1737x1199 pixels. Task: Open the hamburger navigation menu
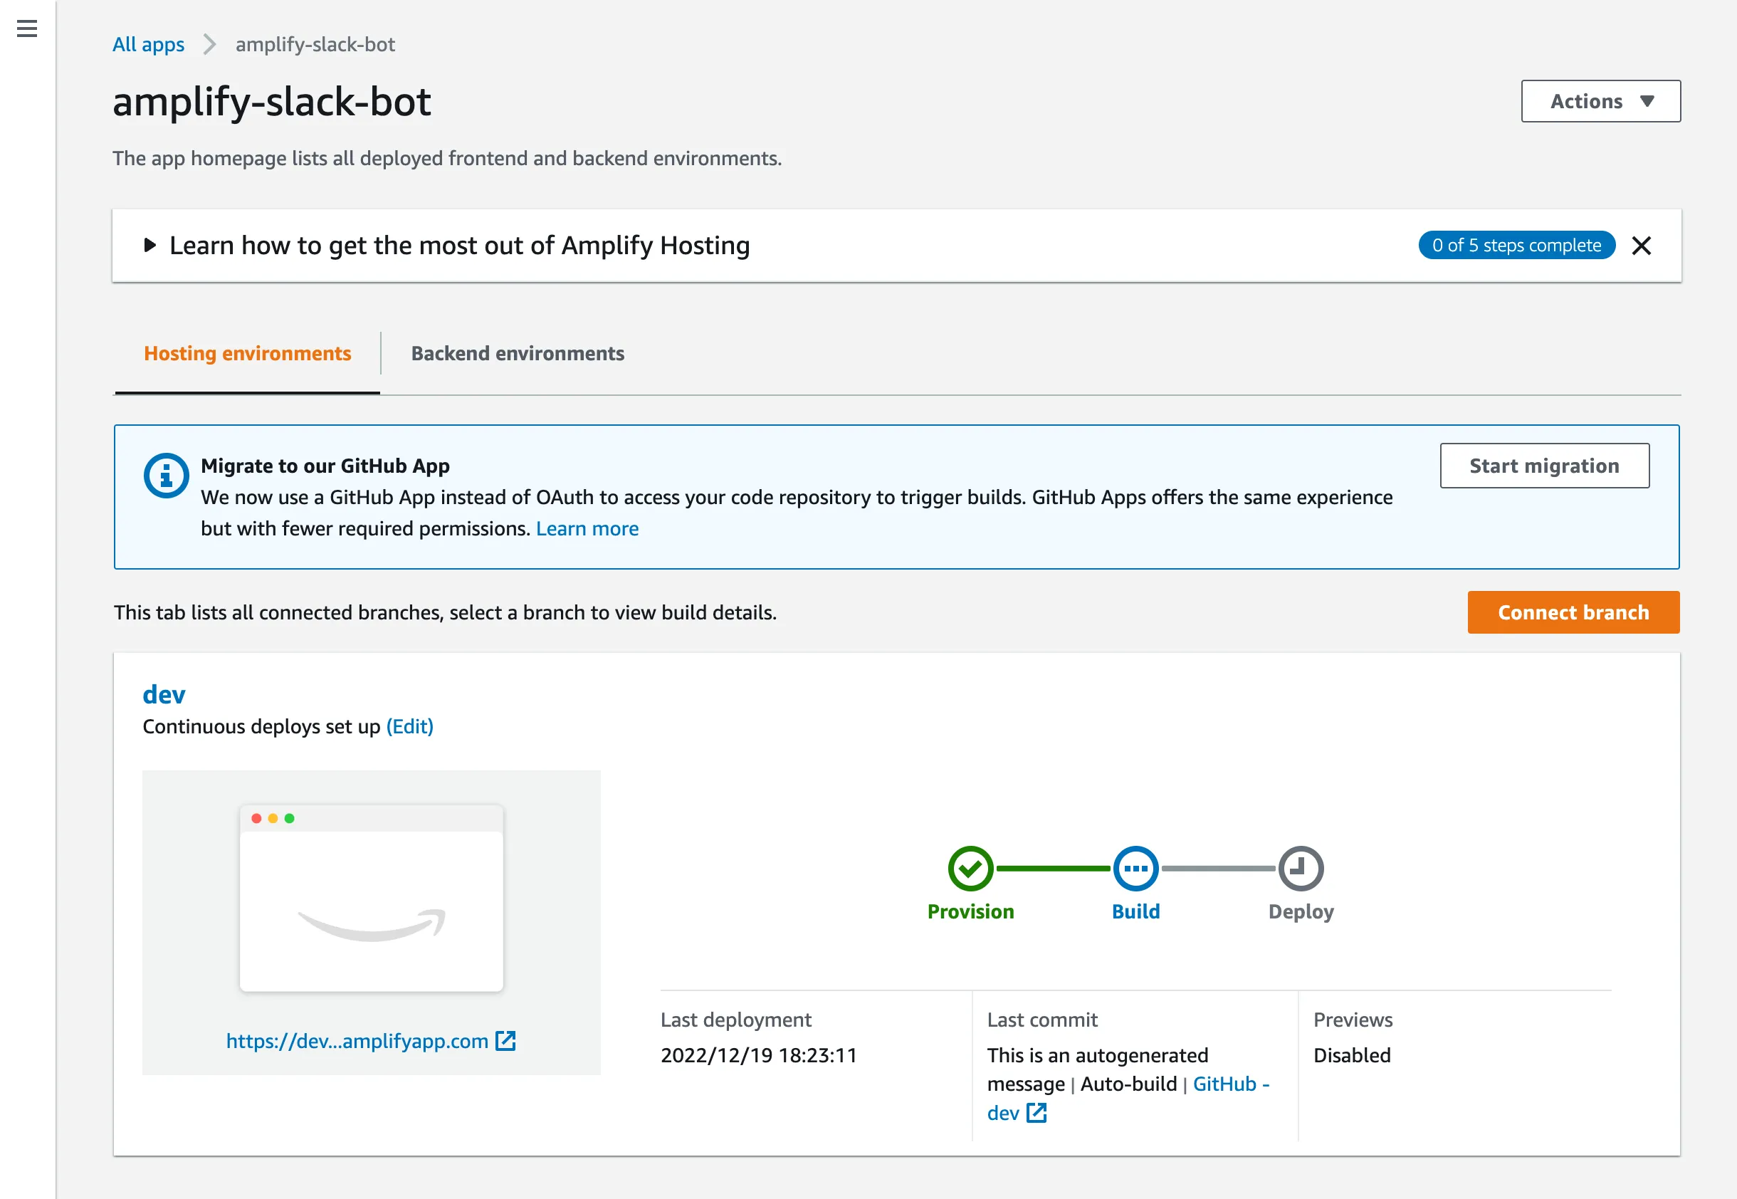[x=27, y=28]
